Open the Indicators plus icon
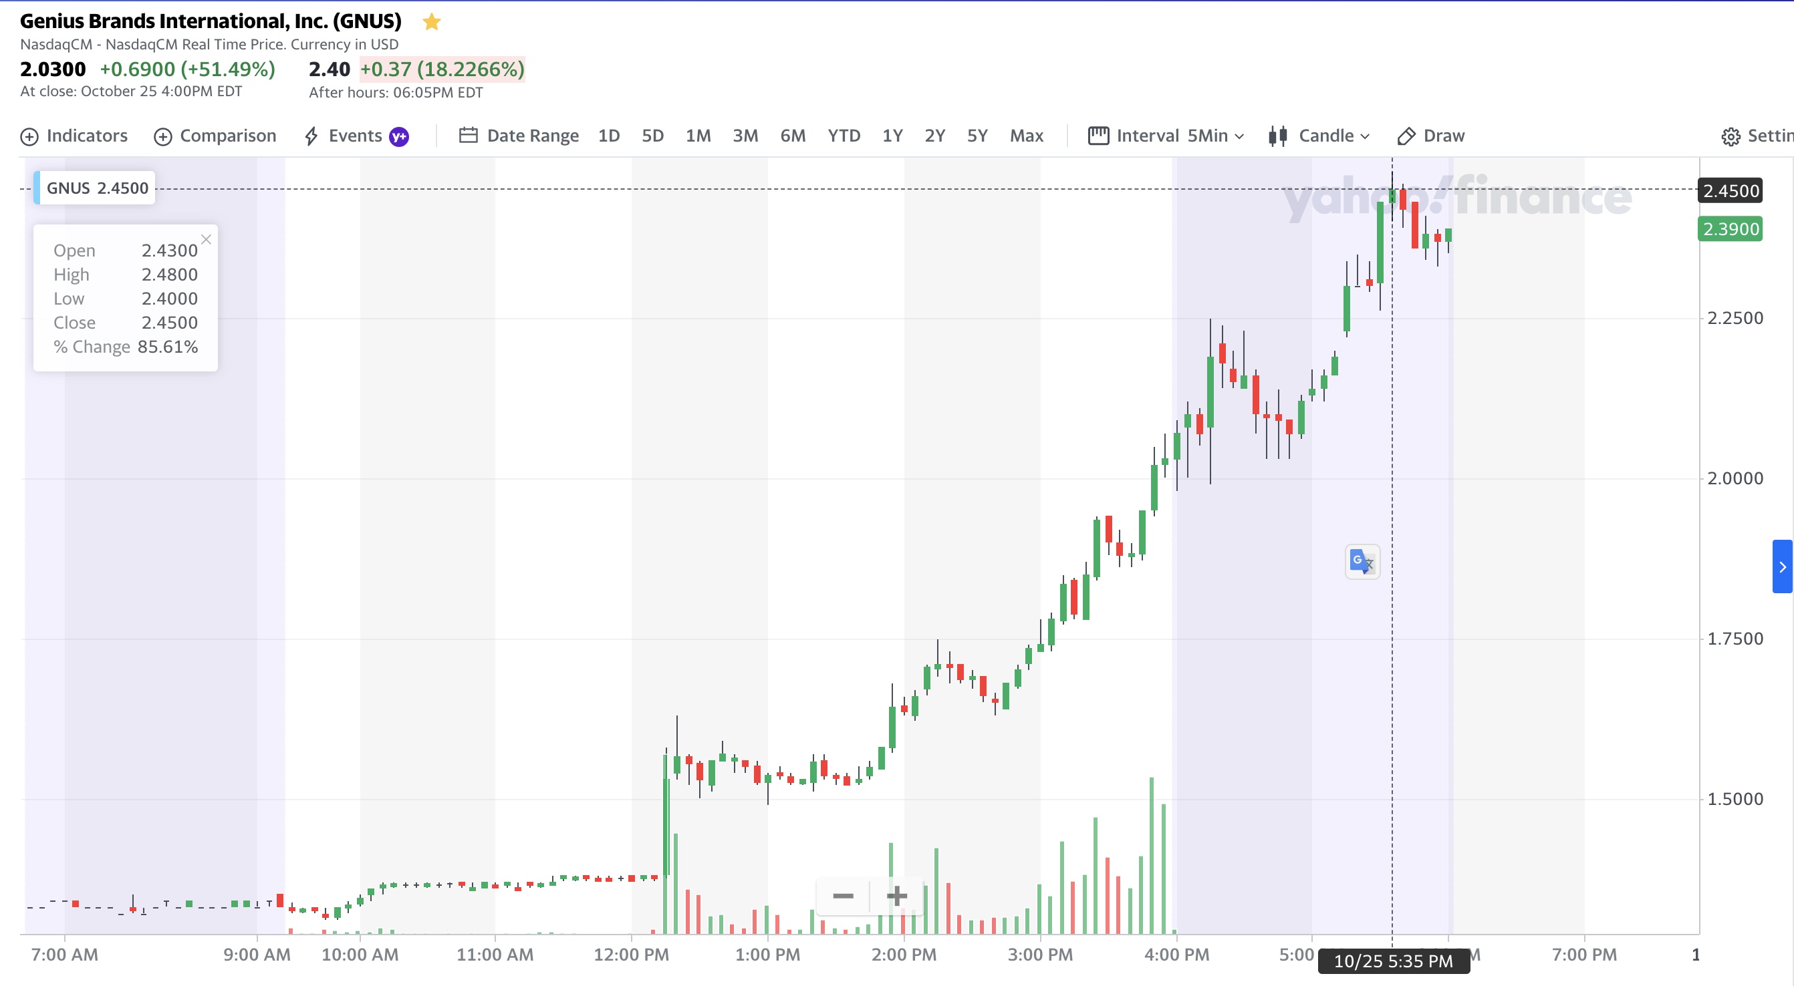 [29, 136]
